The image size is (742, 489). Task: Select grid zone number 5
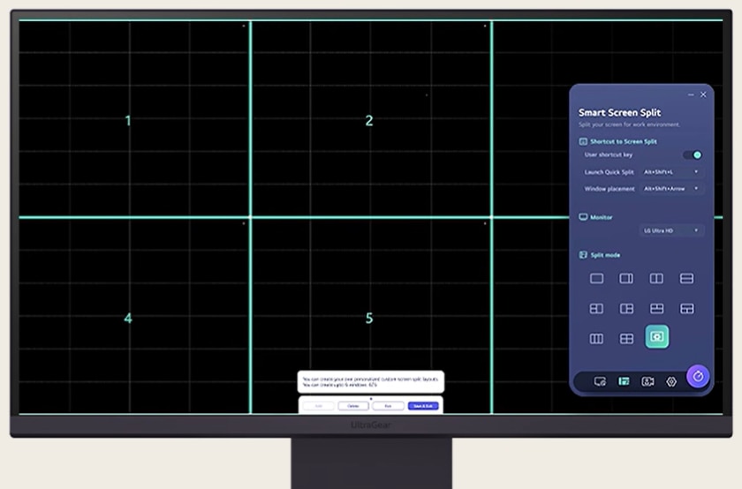tap(369, 318)
